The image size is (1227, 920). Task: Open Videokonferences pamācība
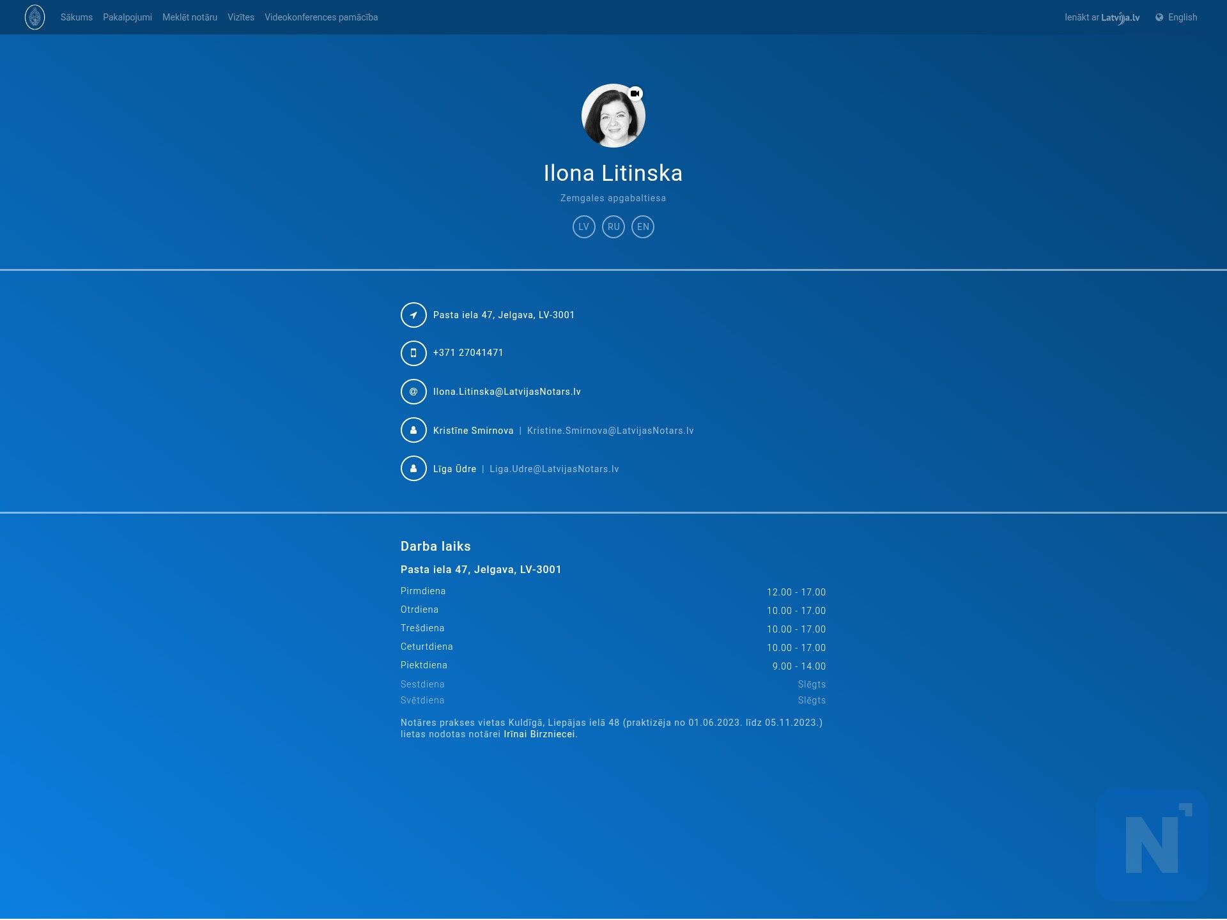point(321,17)
